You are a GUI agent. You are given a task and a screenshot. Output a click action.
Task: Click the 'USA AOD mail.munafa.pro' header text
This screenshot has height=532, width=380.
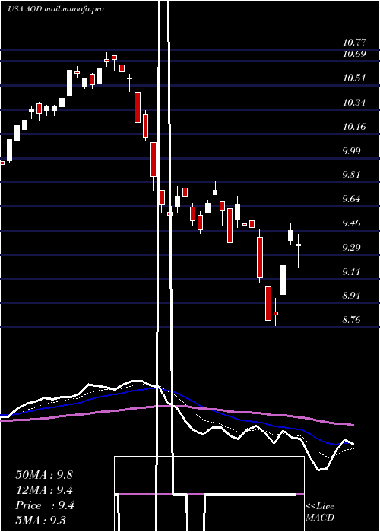[x=55, y=9]
